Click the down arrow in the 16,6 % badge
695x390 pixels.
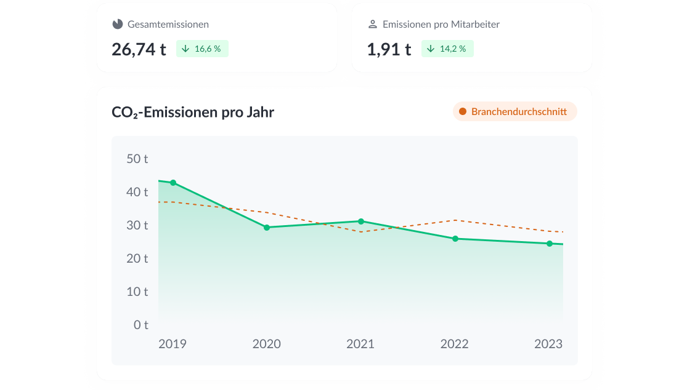click(185, 49)
